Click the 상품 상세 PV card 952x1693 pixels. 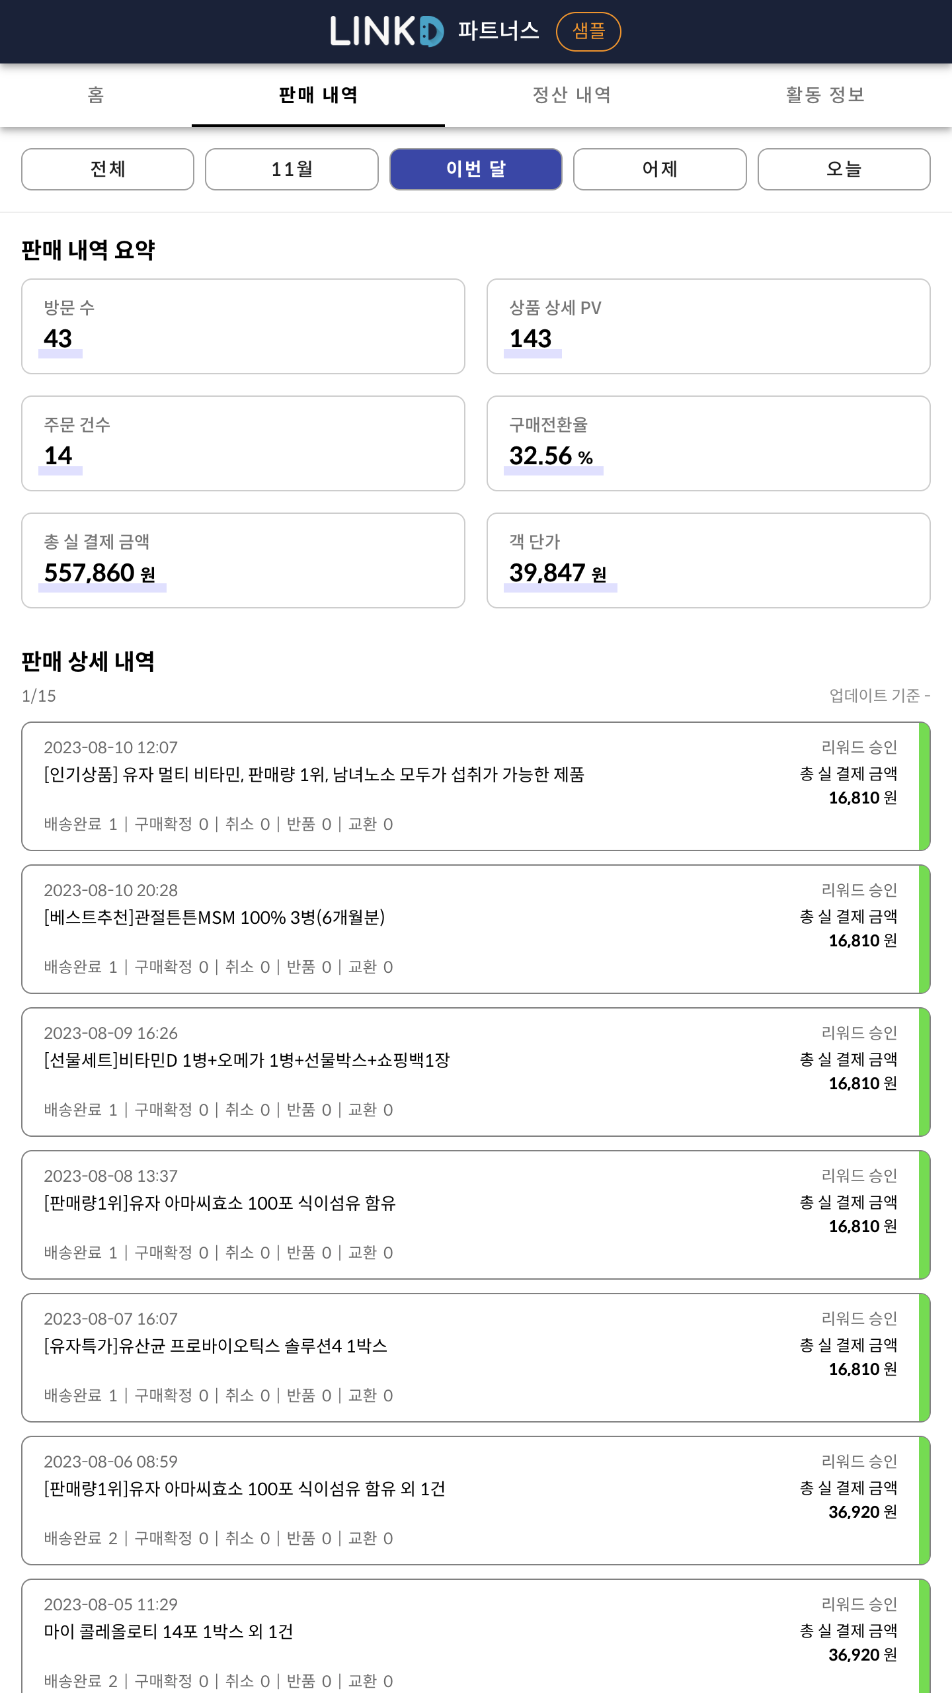coord(709,326)
